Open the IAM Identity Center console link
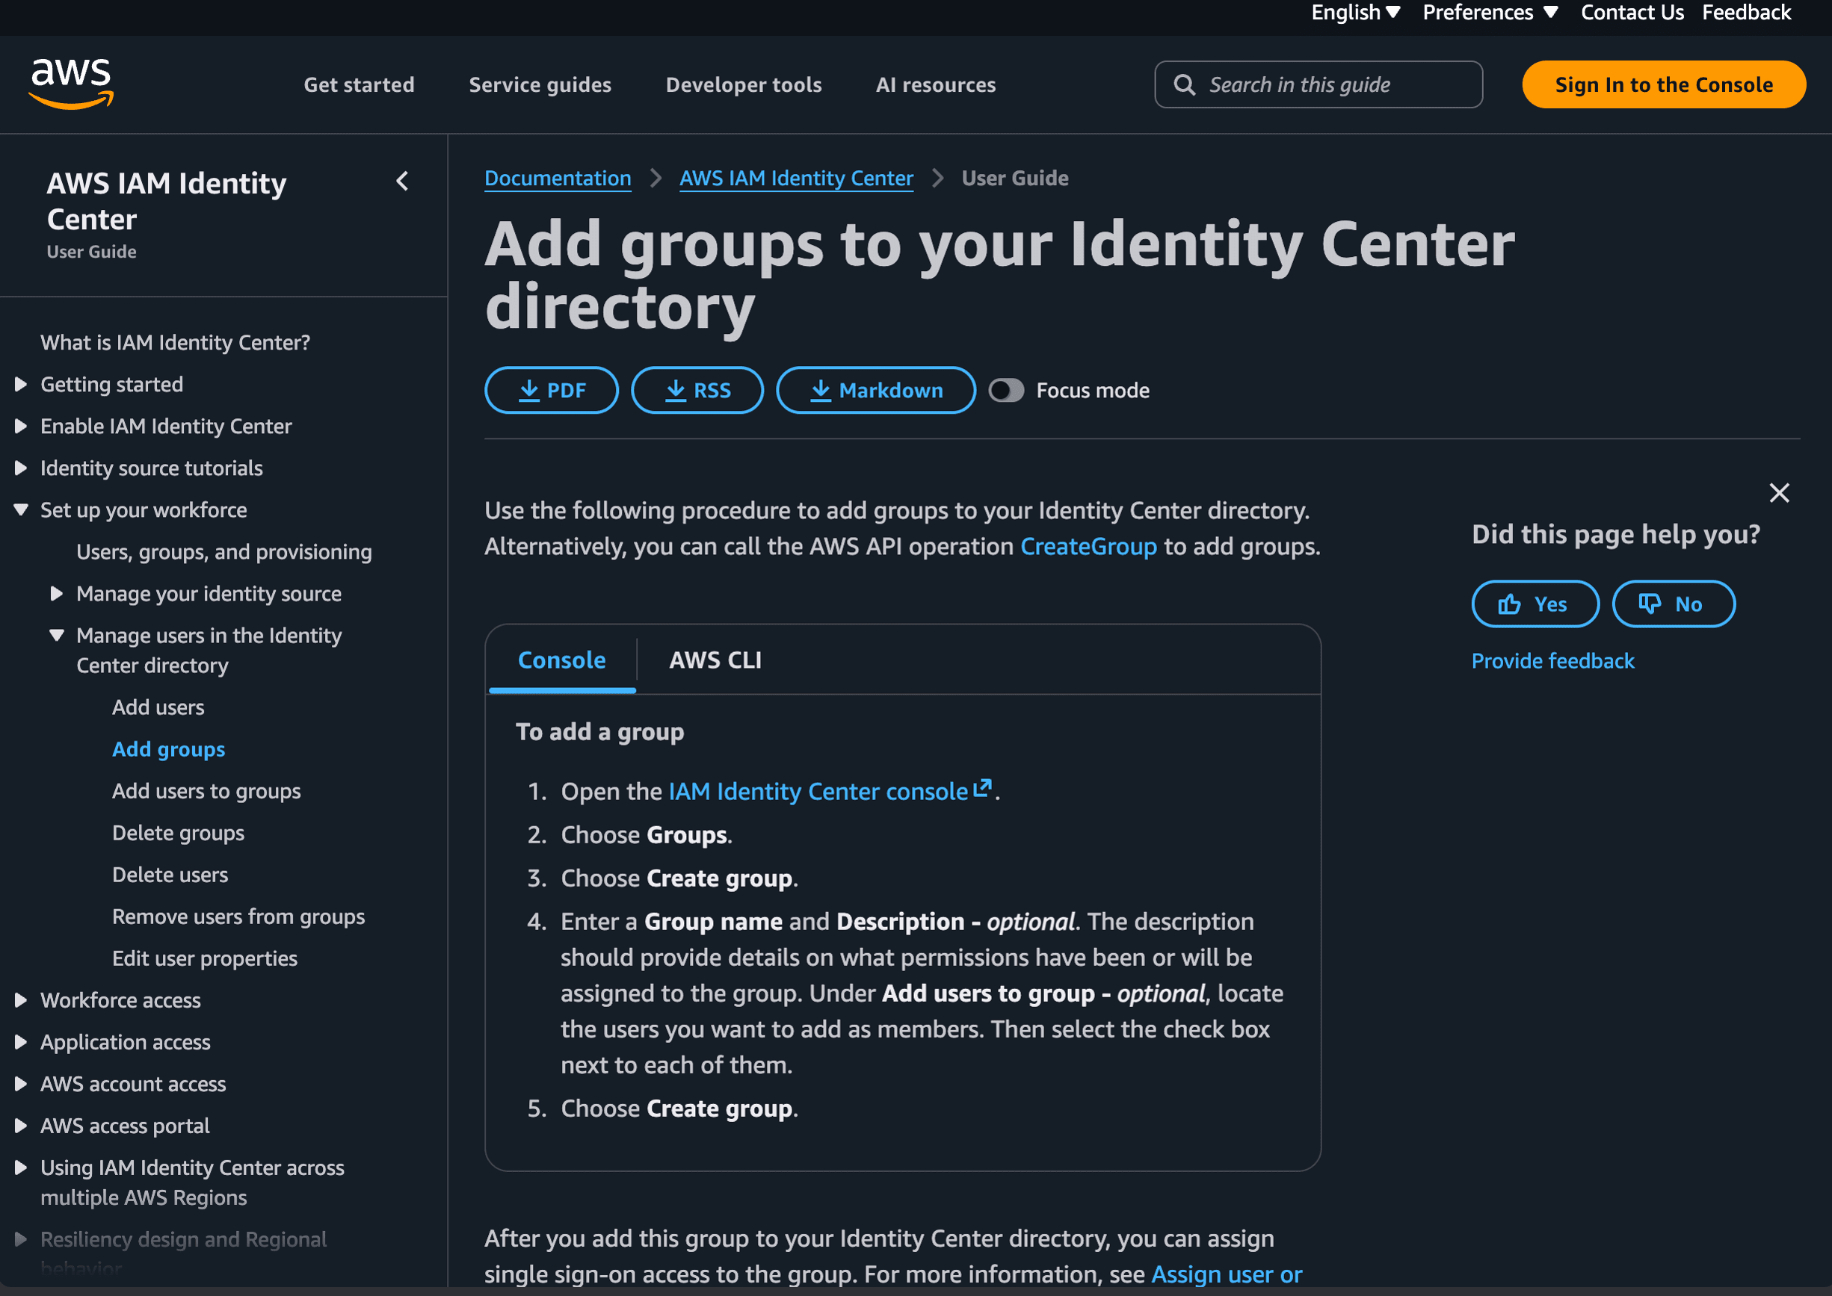The image size is (1832, 1296). click(x=818, y=792)
